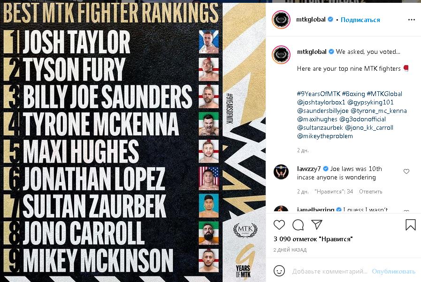Open comments via speech bubble icon

298,225
